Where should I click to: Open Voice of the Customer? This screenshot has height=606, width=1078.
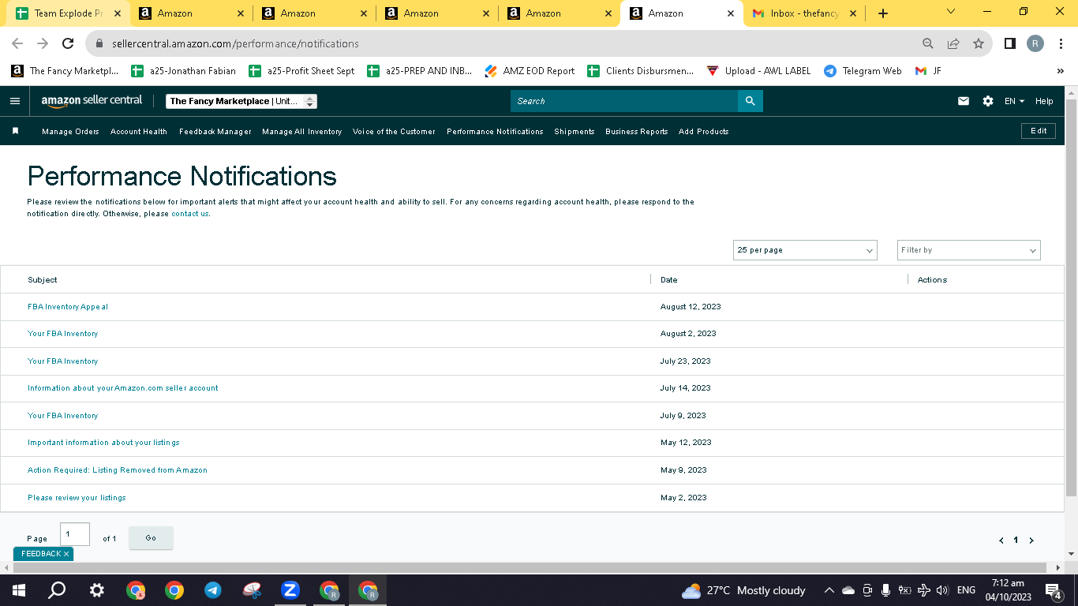[394, 132]
